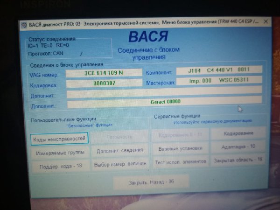Select Поддер. кода - 18 button
Viewport: 280px width, 210px height.
pyautogui.click(x=61, y=166)
